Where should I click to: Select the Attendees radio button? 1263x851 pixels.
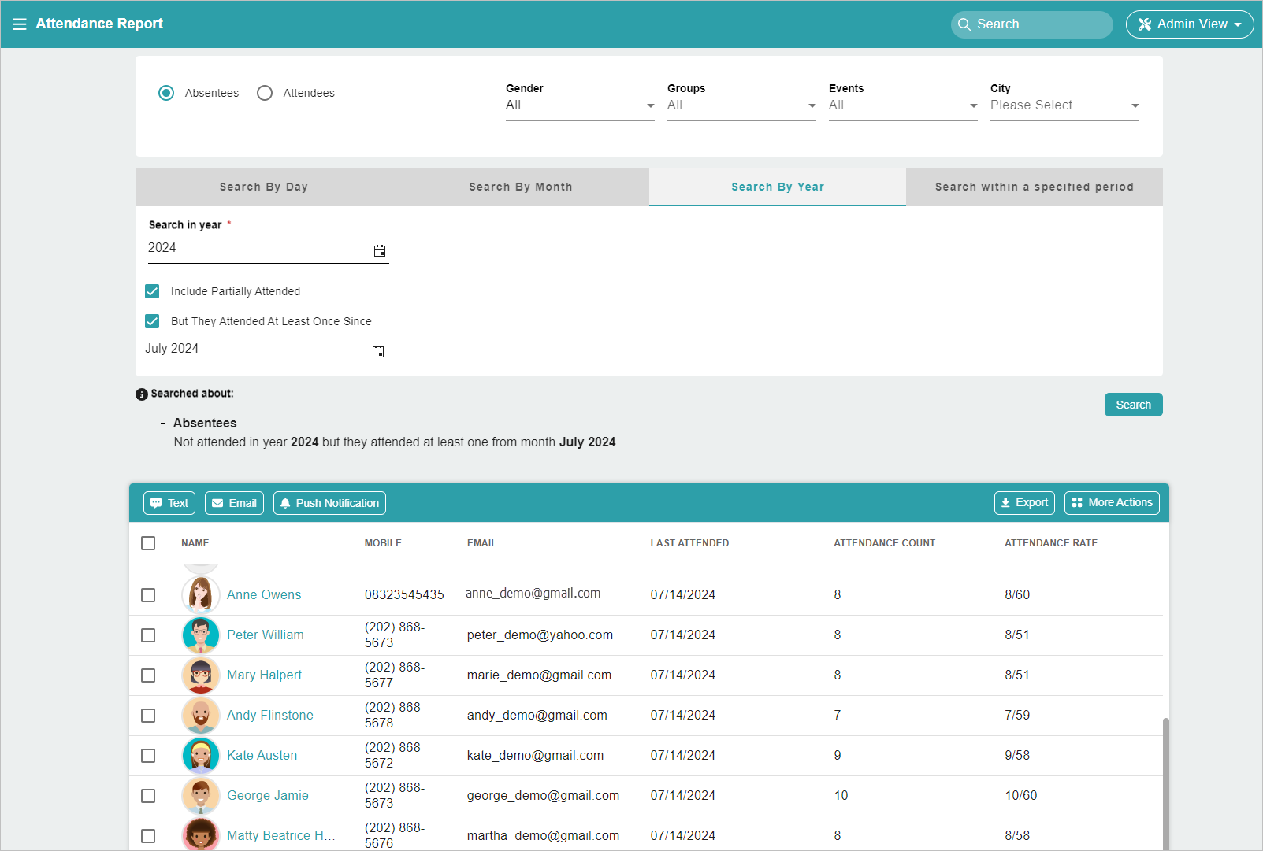click(265, 93)
